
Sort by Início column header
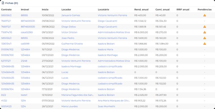click(45, 9)
